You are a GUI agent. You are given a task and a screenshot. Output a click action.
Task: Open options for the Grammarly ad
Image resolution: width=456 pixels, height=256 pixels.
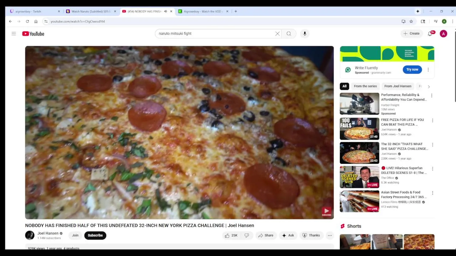(428, 70)
